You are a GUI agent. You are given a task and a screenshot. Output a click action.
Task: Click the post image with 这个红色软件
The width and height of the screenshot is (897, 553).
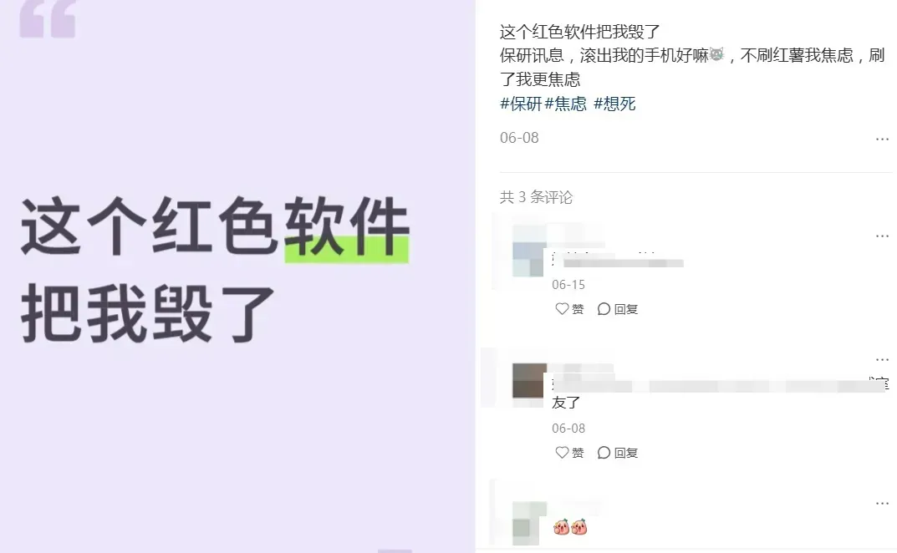(237, 276)
